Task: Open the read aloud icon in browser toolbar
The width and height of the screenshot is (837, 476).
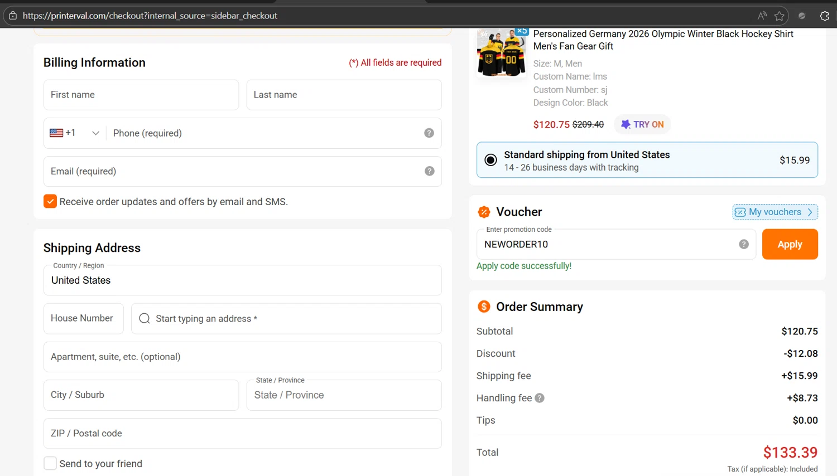Action: click(762, 16)
